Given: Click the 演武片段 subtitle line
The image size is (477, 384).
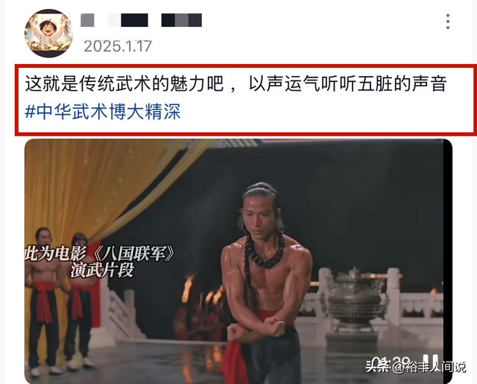Looking at the screenshot, I should (x=102, y=270).
